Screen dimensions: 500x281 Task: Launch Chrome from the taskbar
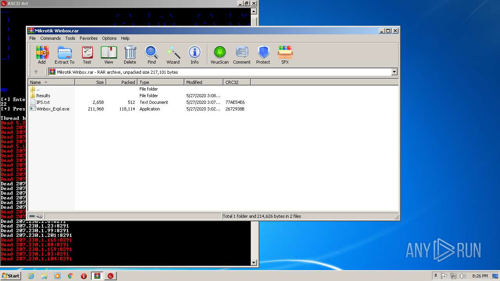click(x=71, y=276)
